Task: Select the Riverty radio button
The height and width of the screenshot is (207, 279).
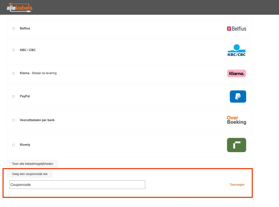Action: tap(14, 145)
